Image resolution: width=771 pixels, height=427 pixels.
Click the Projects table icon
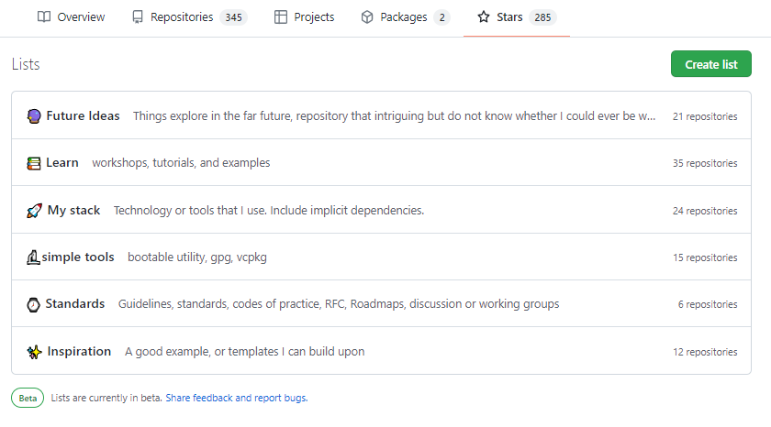(281, 17)
